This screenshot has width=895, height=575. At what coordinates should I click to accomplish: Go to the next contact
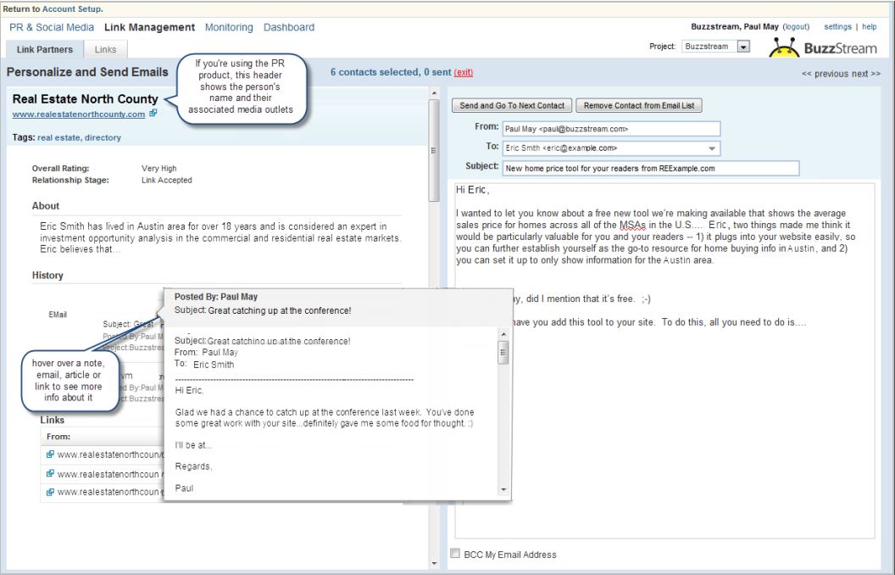point(866,74)
